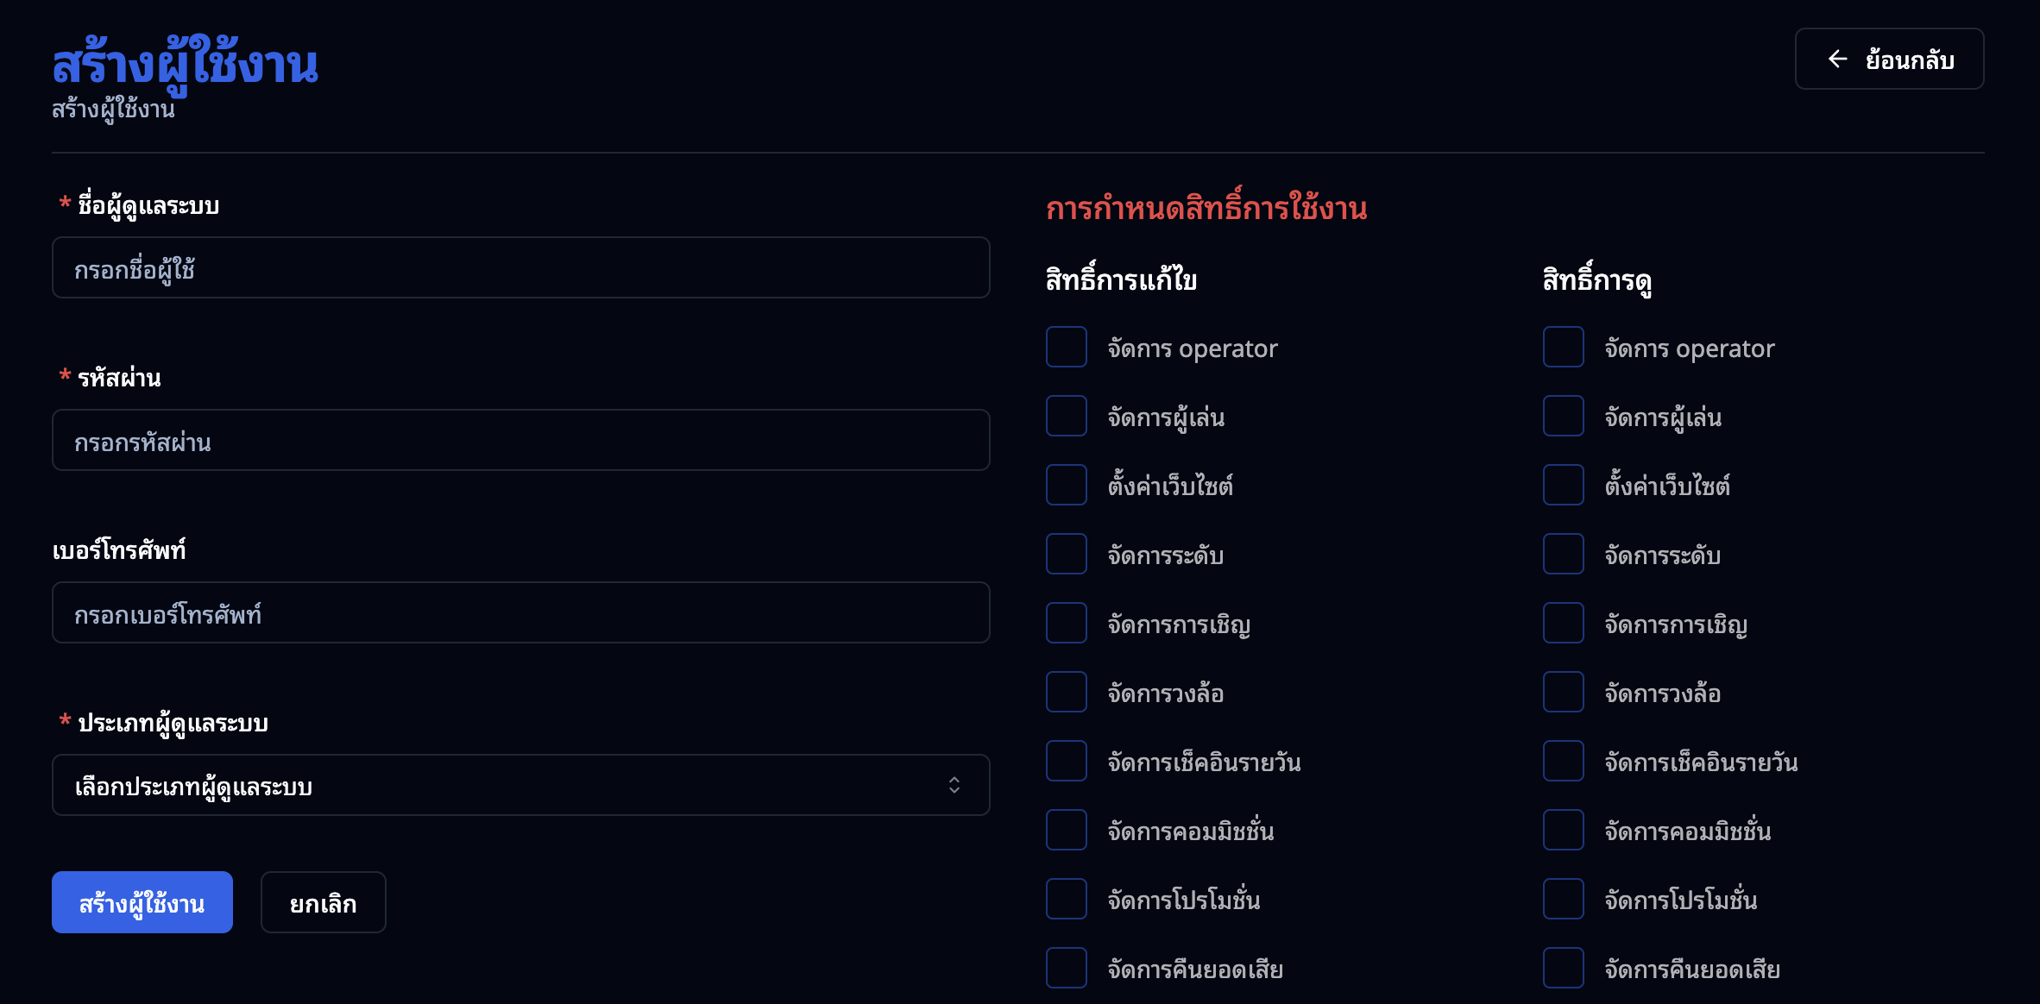Image resolution: width=2040 pixels, height=1004 pixels.
Task: Enable edit permission for จัดการผู้เล่น
Action: click(x=1066, y=416)
